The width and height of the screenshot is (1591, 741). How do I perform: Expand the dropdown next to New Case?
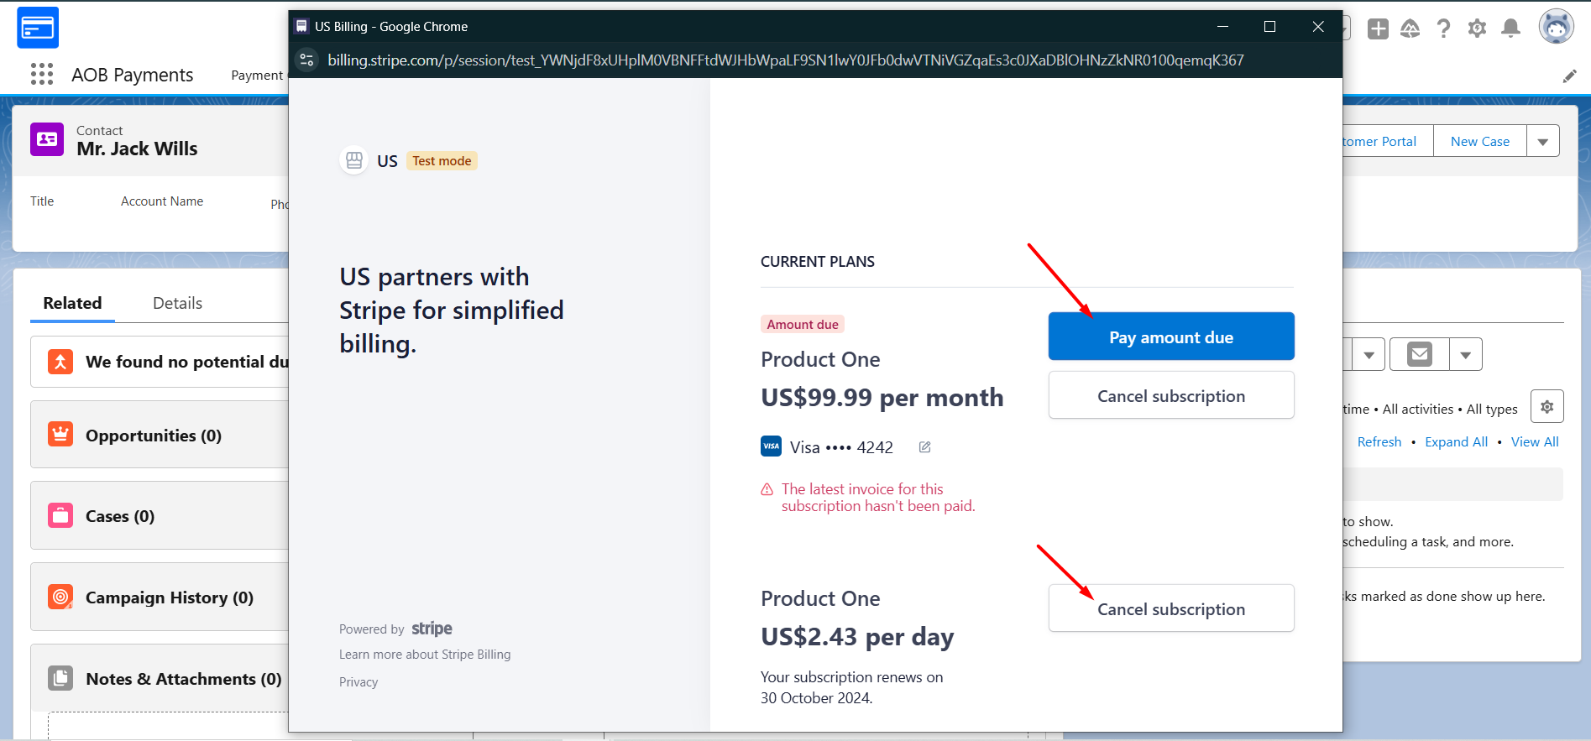1543,142
